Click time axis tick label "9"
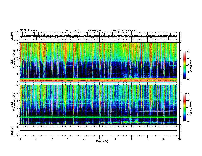Image resolution: width=202 pixels, height=156 pixels. pyautogui.click(x=163, y=139)
